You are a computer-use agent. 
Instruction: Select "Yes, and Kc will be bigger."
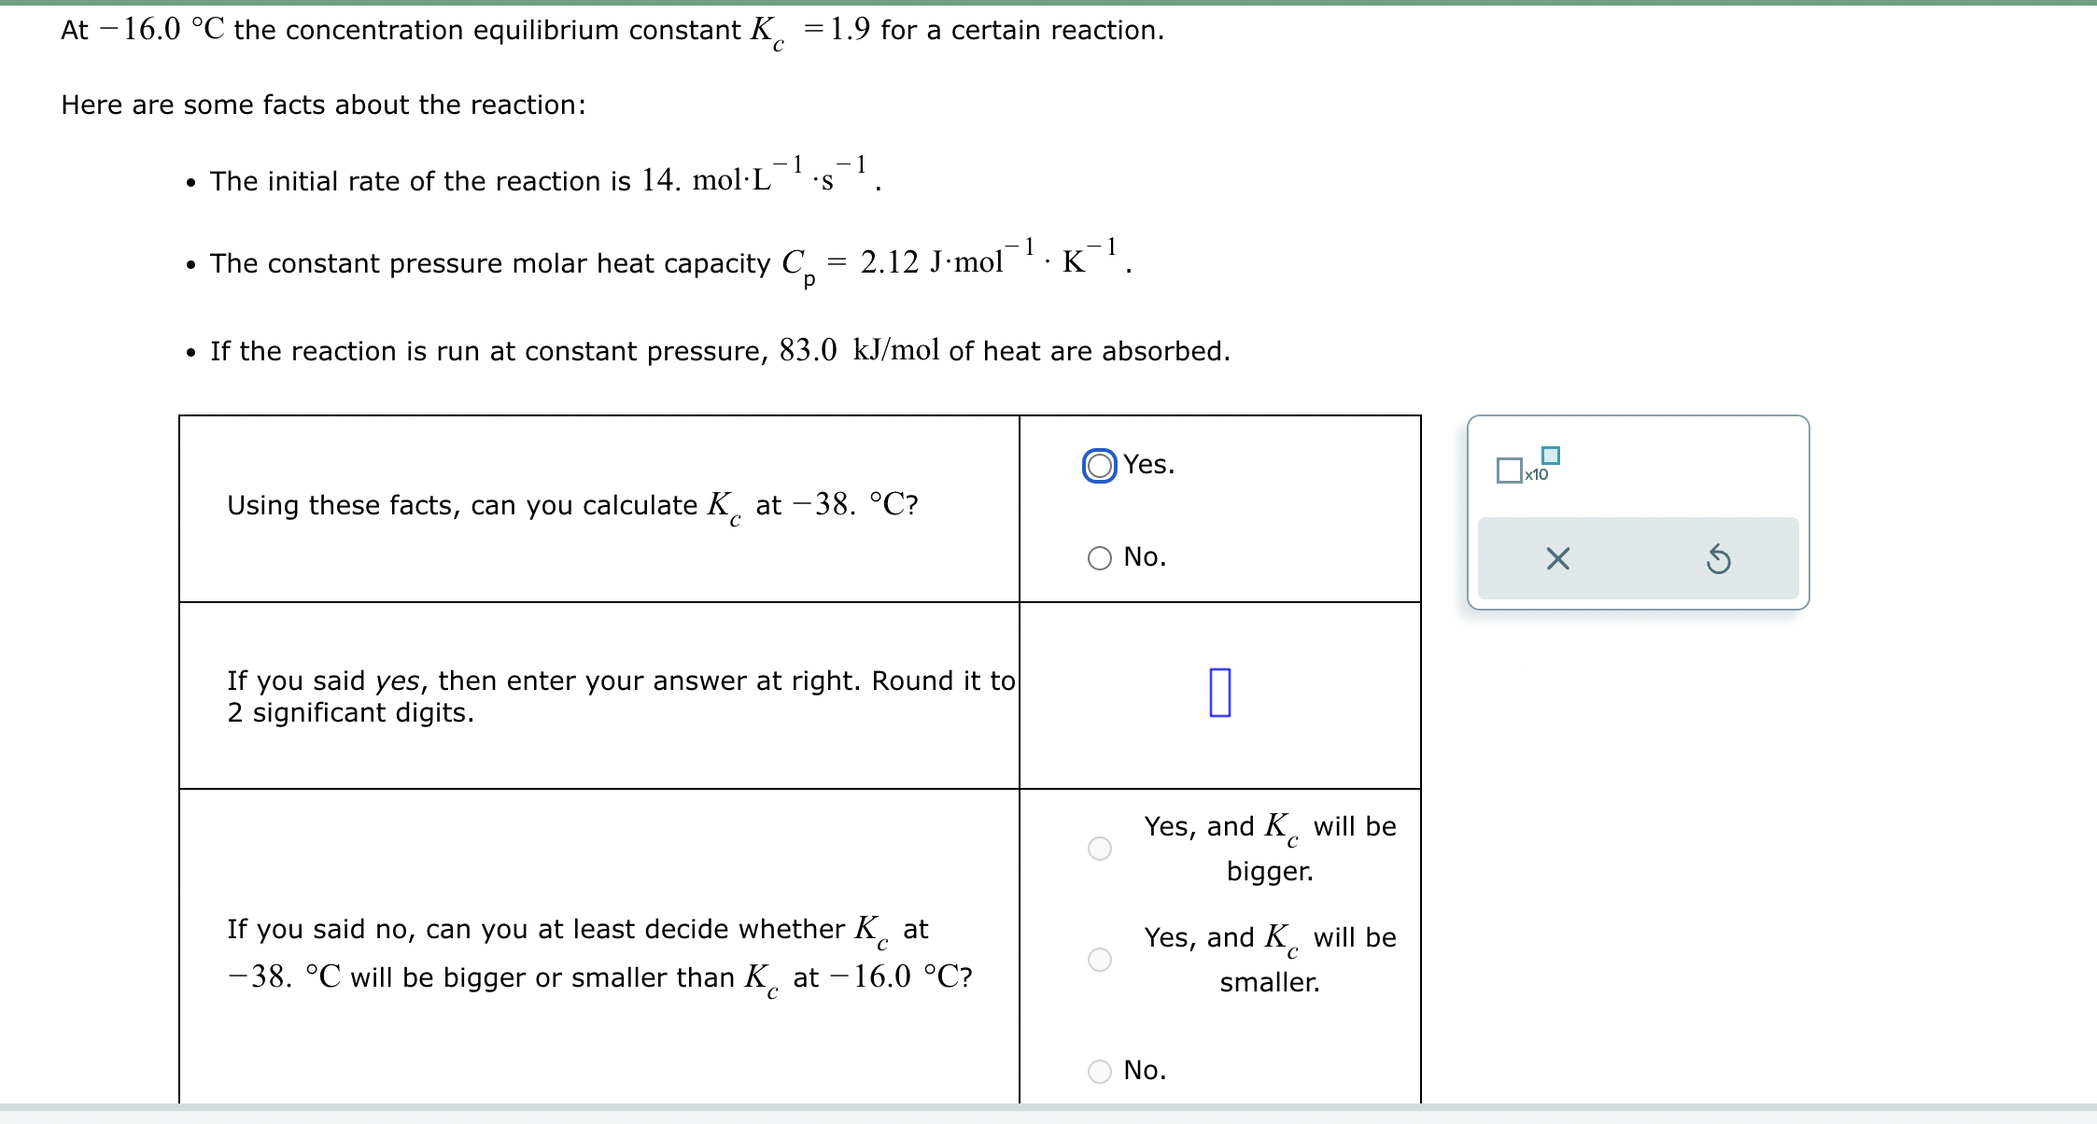click(1099, 847)
